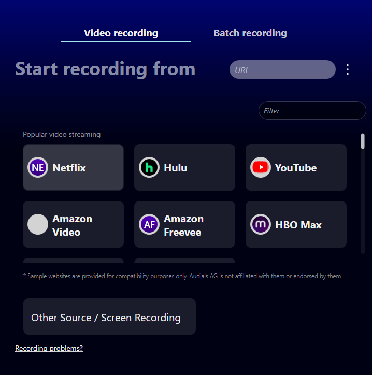Click the HBO Max m icon
This screenshot has height=375, width=372.
261,224
